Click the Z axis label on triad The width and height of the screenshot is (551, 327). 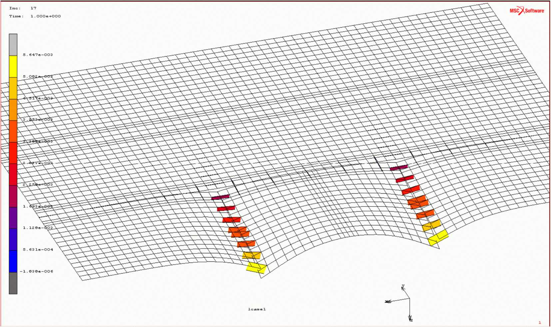pos(411,320)
